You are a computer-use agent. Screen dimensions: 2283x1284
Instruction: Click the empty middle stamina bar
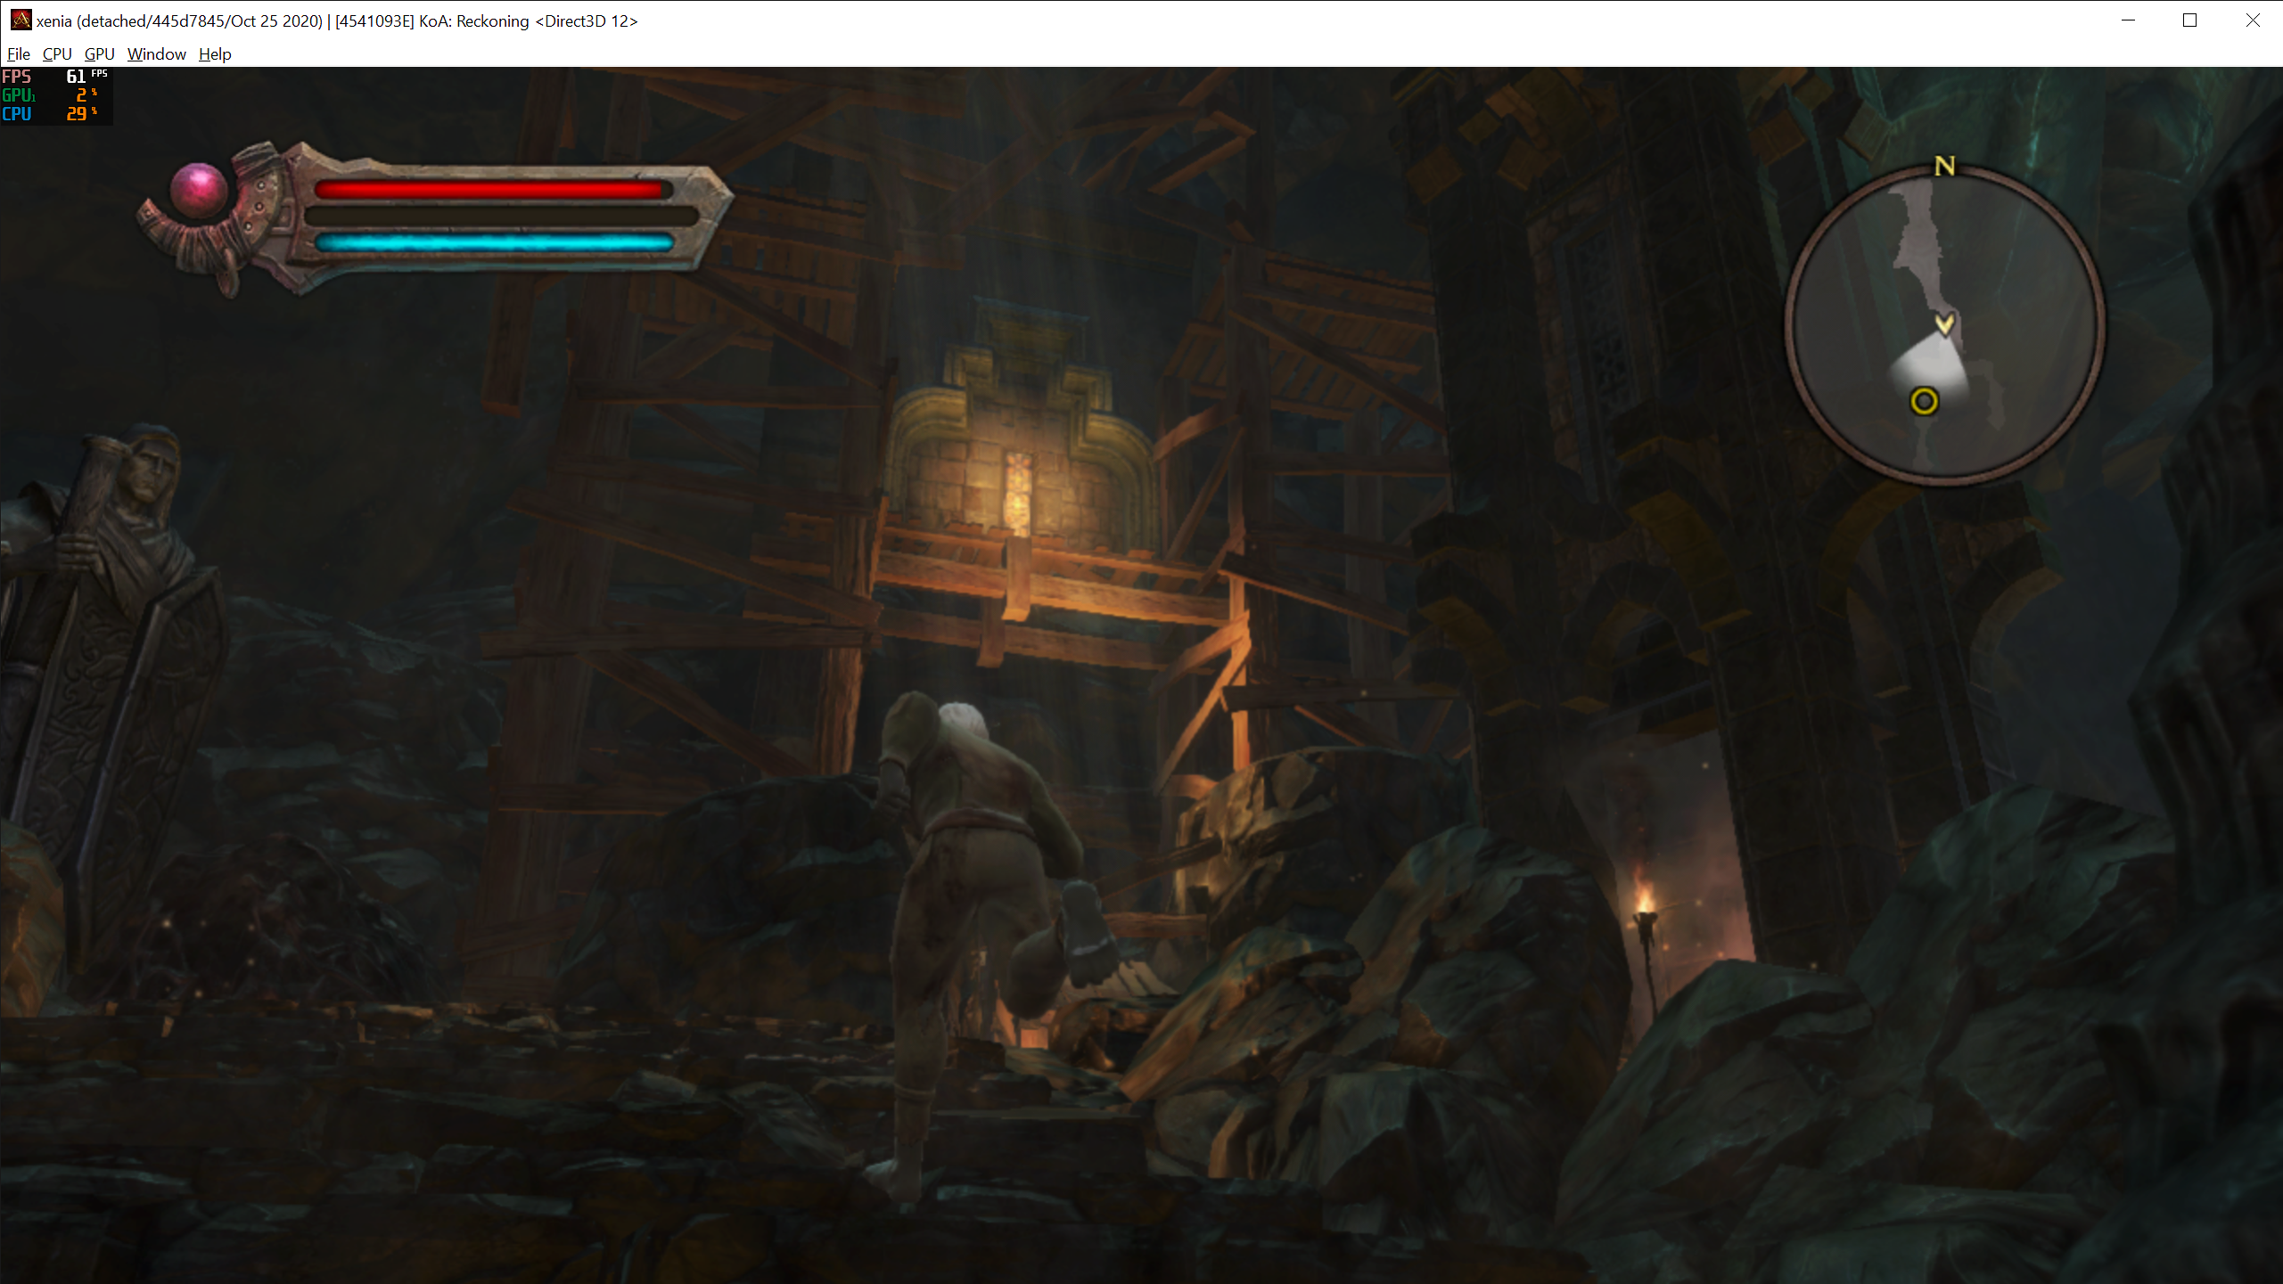point(501,216)
